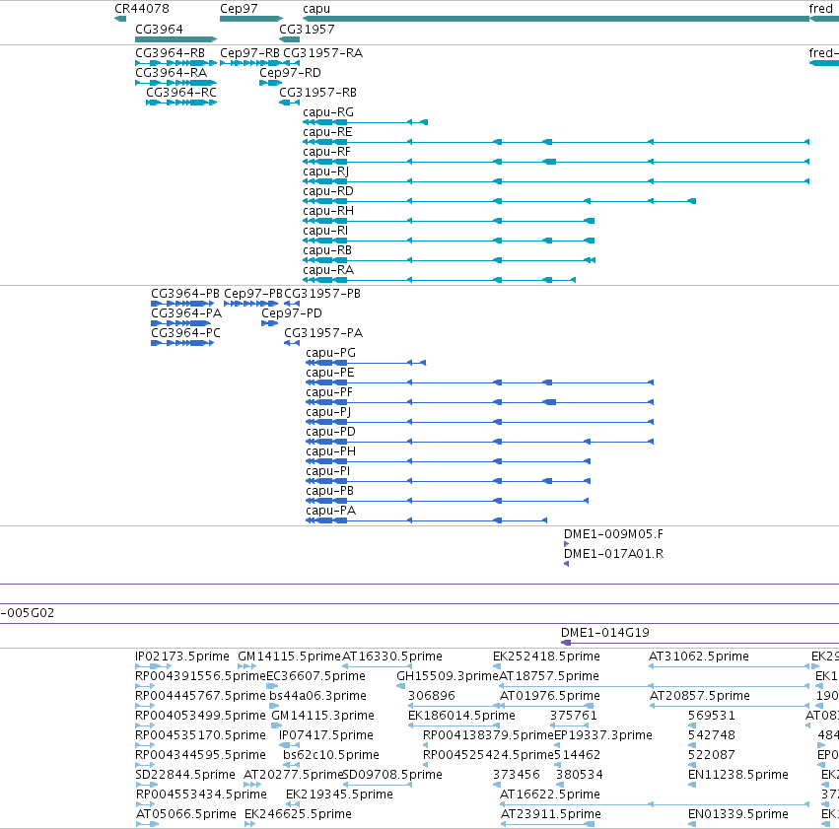Click the capu-RH transcript label
The image size is (839, 829).
click(328, 211)
